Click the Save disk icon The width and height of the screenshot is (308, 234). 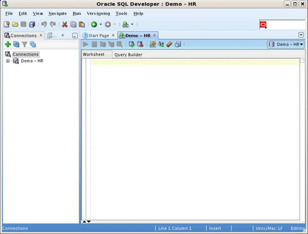(x=24, y=24)
